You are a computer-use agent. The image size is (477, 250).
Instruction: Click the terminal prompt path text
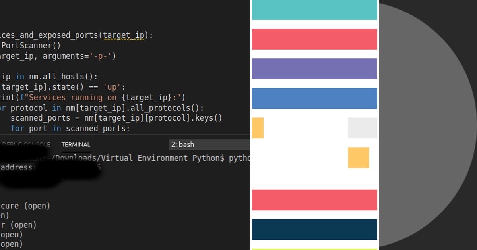click(x=111, y=158)
